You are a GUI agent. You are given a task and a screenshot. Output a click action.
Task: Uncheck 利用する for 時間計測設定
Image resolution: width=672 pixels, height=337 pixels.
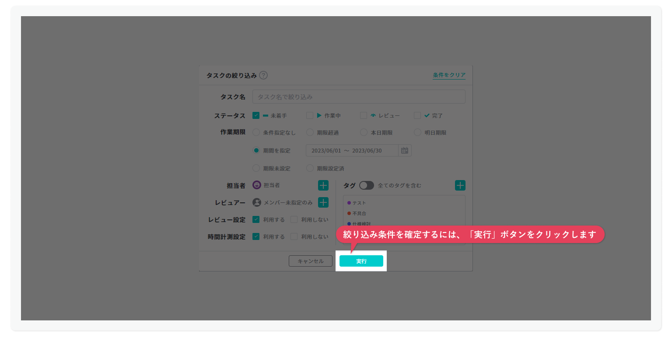click(x=256, y=236)
